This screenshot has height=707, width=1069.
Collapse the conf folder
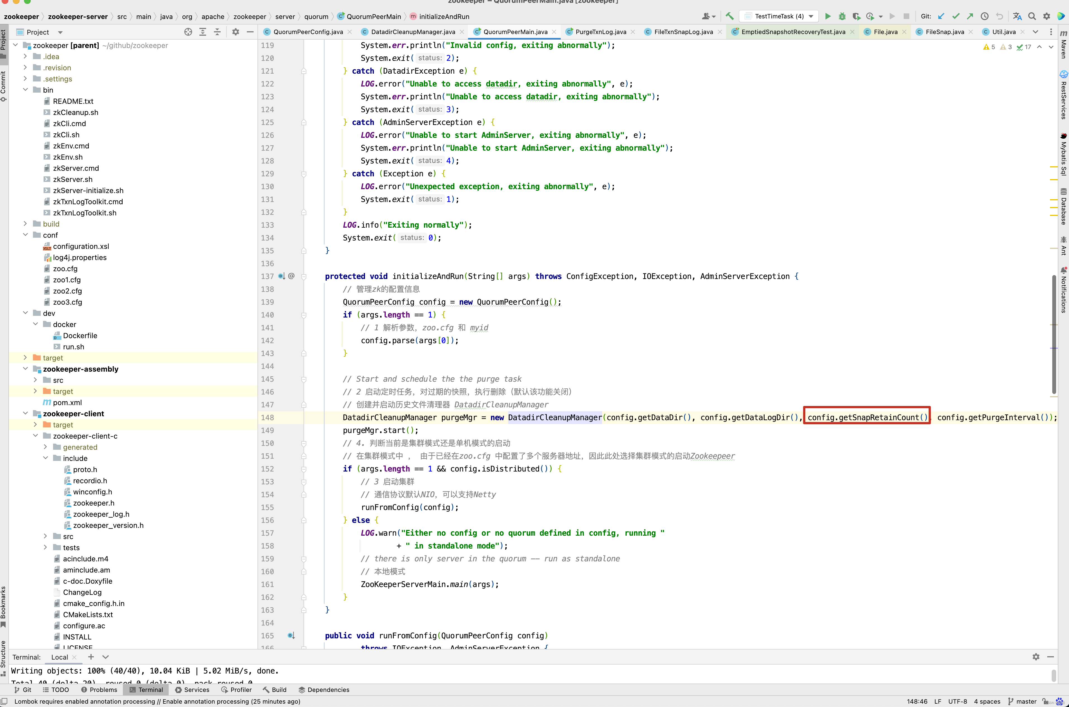25,235
